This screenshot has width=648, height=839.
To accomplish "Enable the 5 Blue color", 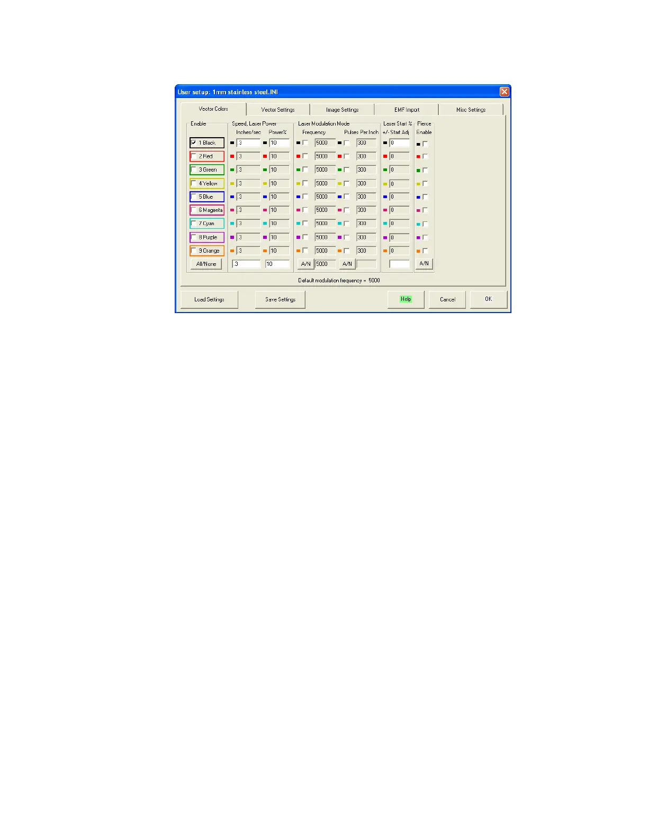I will pyautogui.click(x=194, y=197).
